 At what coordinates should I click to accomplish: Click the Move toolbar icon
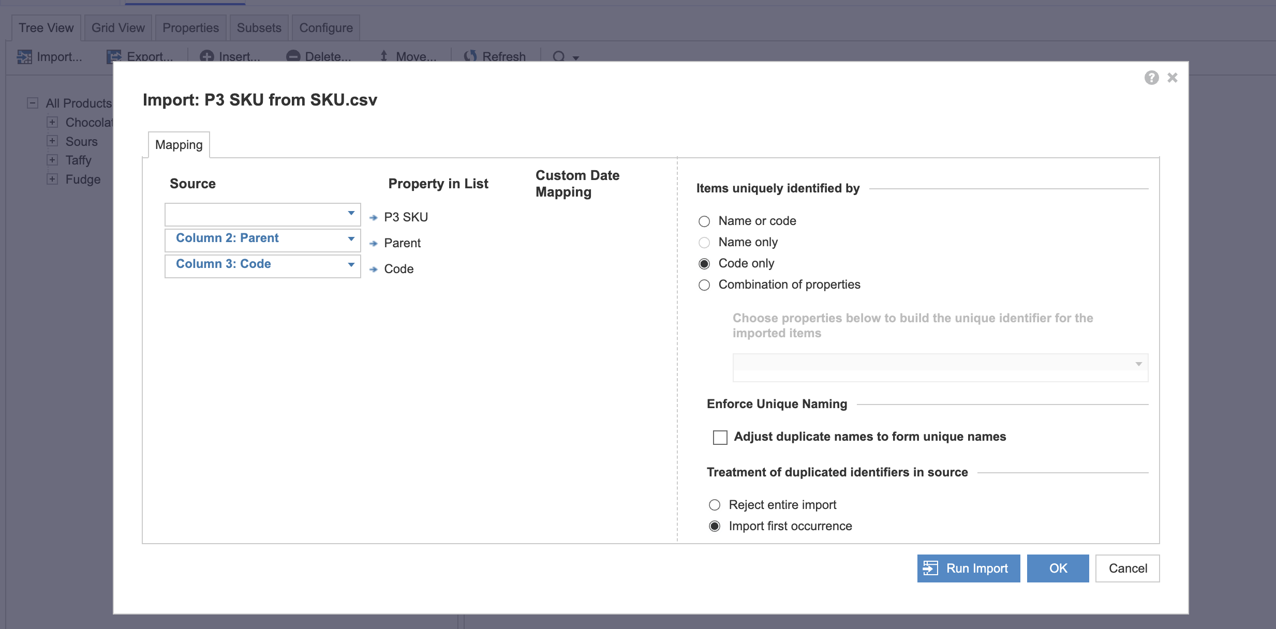[384, 56]
